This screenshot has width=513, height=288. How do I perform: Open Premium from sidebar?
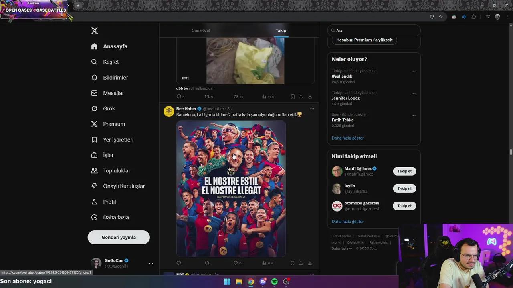(x=108, y=124)
